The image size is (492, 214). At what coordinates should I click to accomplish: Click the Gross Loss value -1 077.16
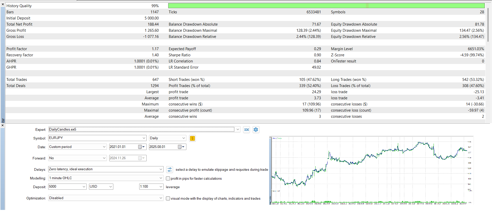(x=151, y=37)
